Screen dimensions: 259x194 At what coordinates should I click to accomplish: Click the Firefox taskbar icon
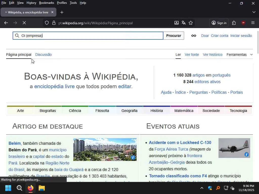[30, 188]
